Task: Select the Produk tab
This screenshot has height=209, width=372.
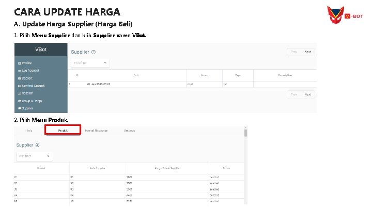Action: [63, 131]
